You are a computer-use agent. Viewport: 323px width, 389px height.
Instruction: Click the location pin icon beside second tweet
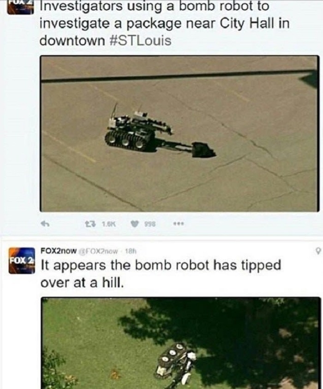[318, 251]
